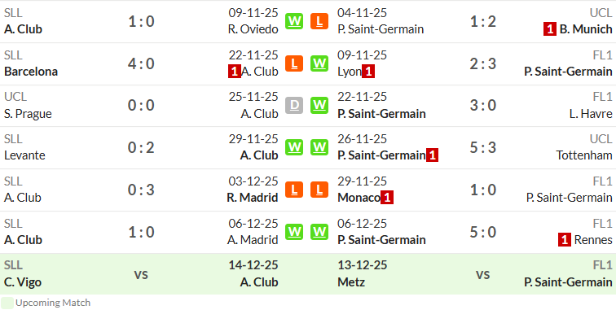
Task: Click the L badge next to R. Madrid
Action: point(294,190)
